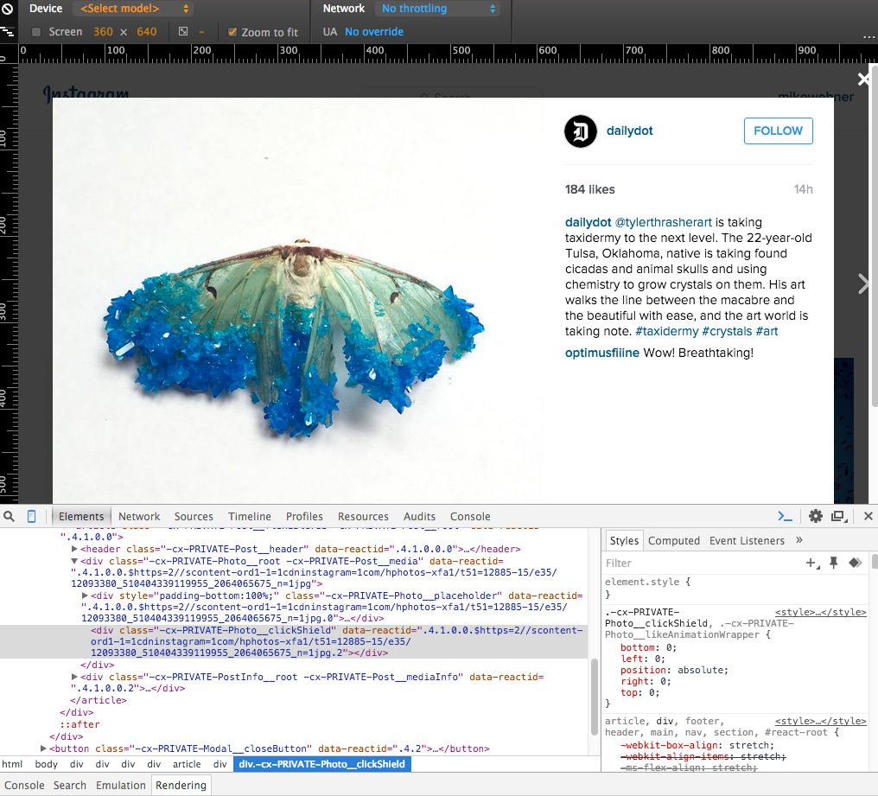Screen dimensions: 878x796
Task: Click the styles Filter input field
Action: tap(700, 563)
